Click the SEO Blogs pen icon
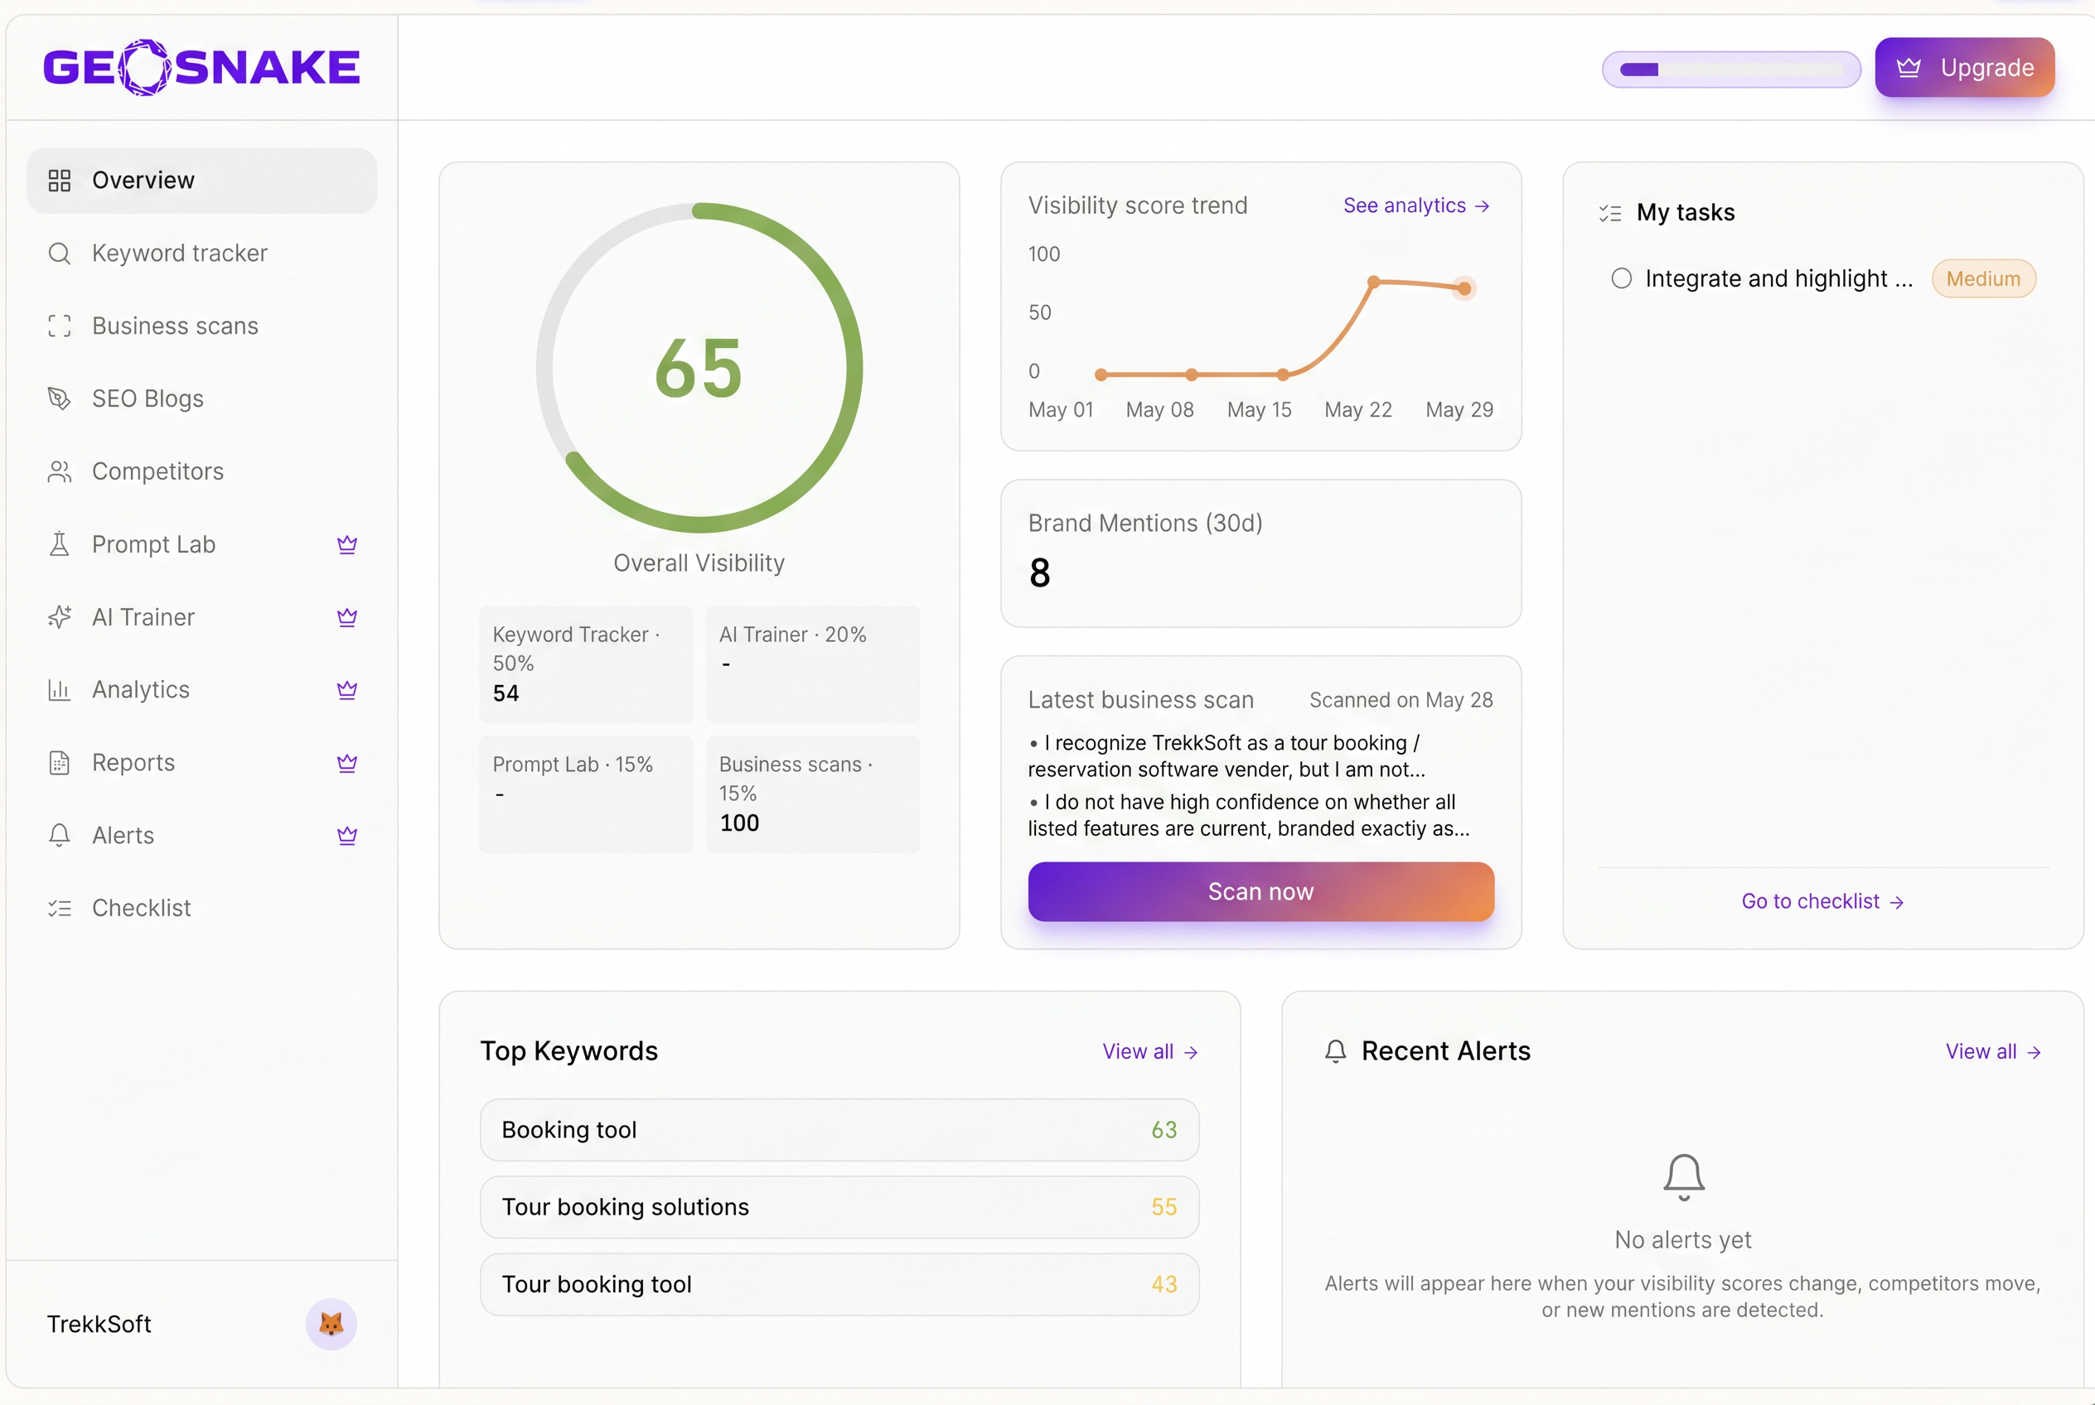The width and height of the screenshot is (2095, 1405). click(59, 398)
